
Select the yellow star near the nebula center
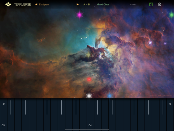pos(88,55)
